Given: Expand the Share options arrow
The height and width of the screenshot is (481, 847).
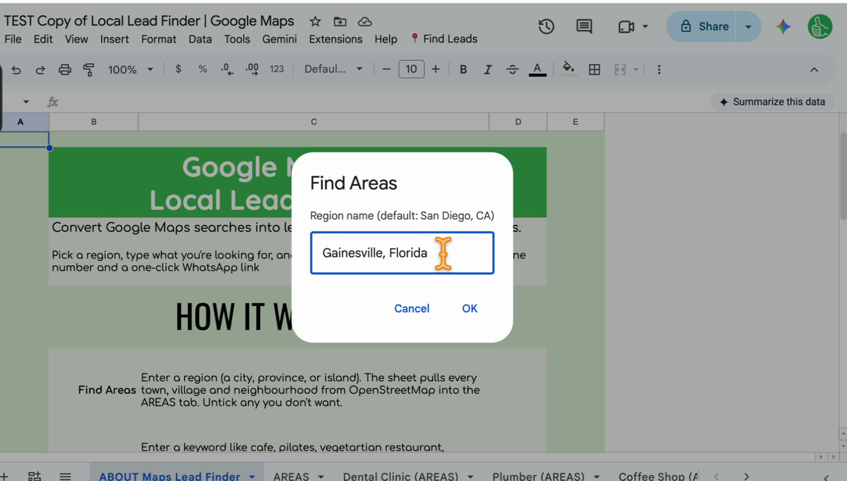Looking at the screenshot, I should 748,27.
